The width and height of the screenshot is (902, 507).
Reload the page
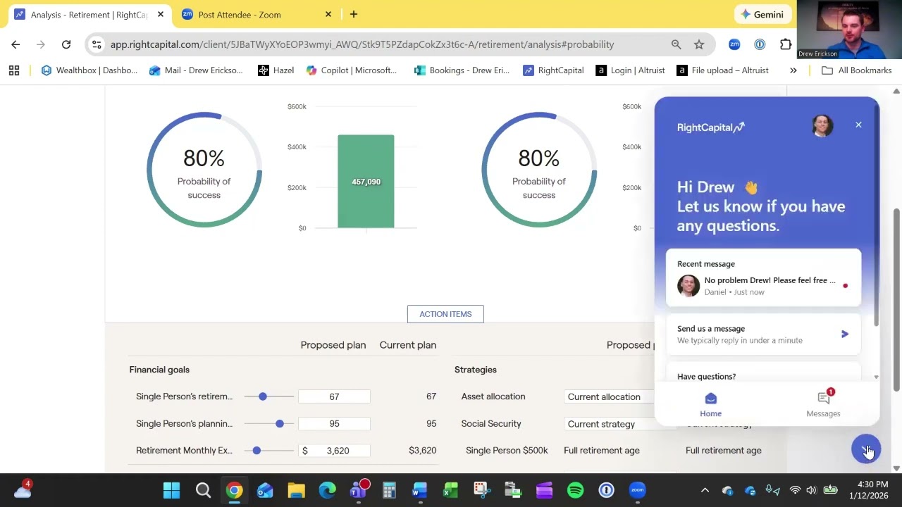coord(66,44)
